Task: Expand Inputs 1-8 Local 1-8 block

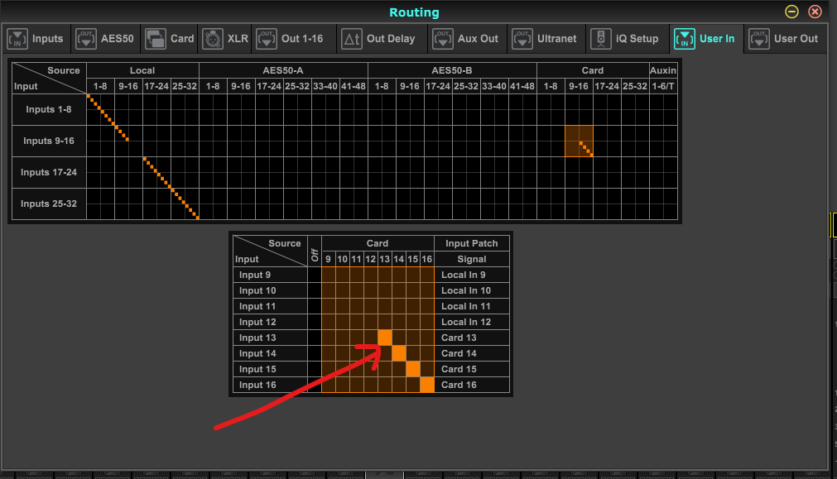Action: (100, 110)
